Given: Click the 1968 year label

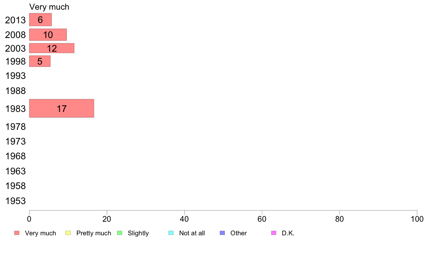Looking at the screenshot, I should tap(15, 156).
